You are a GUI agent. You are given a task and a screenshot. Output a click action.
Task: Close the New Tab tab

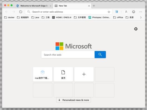coord(89,6)
